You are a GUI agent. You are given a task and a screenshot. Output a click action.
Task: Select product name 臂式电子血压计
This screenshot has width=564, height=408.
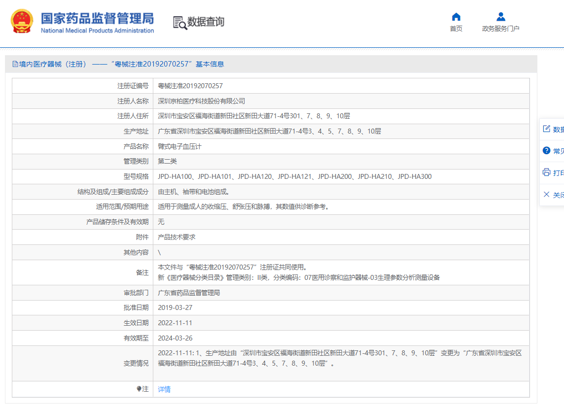pos(179,146)
